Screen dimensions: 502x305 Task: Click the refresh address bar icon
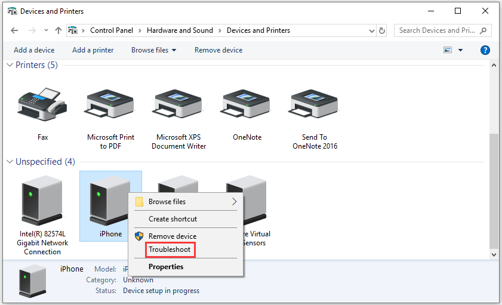(382, 30)
